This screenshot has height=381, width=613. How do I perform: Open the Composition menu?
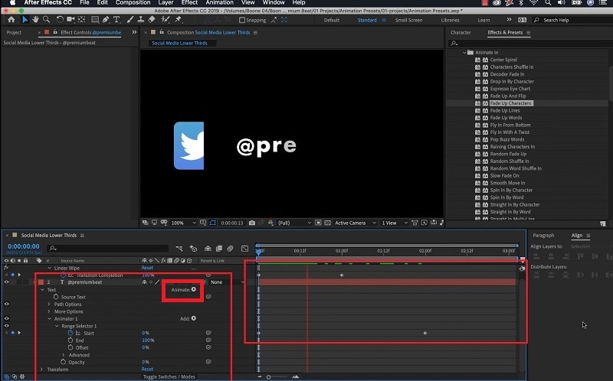coord(133,3)
